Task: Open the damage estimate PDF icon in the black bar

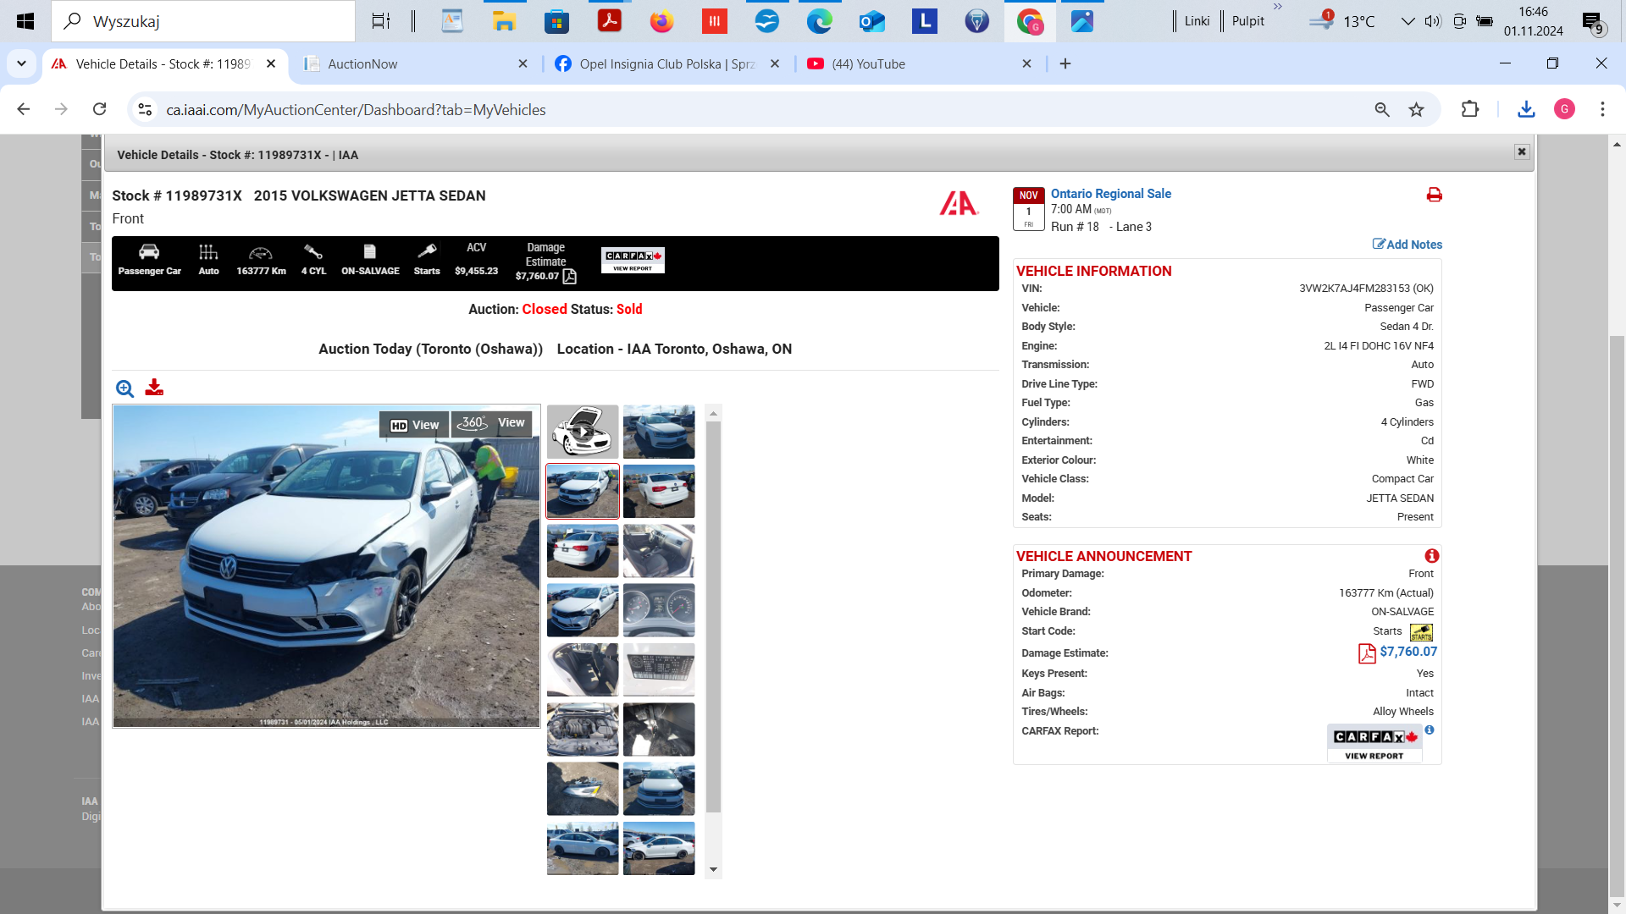Action: coord(570,277)
